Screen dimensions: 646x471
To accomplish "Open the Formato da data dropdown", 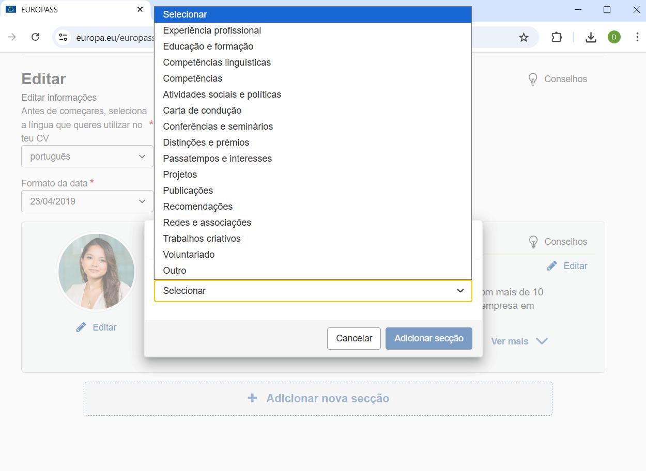I will 87,201.
